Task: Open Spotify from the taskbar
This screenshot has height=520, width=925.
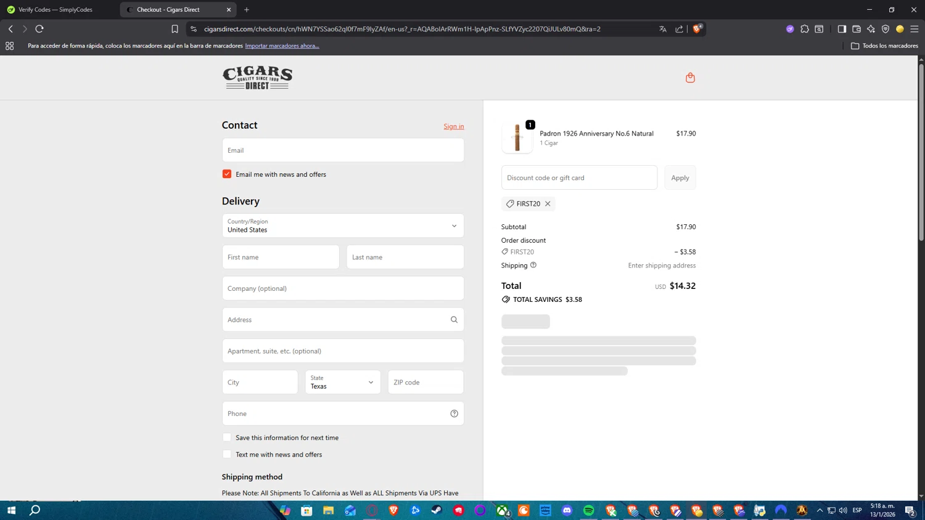Action: [588, 510]
